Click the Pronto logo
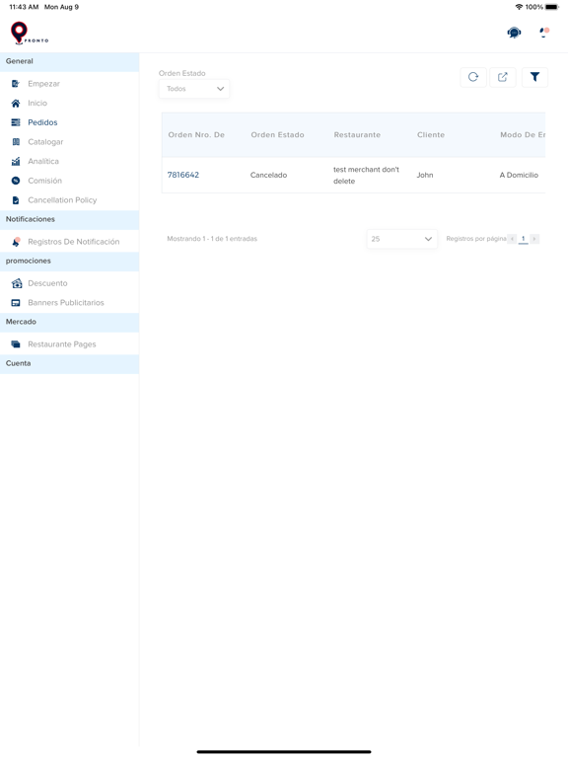Viewport: 568px width, 758px height. tap(29, 33)
